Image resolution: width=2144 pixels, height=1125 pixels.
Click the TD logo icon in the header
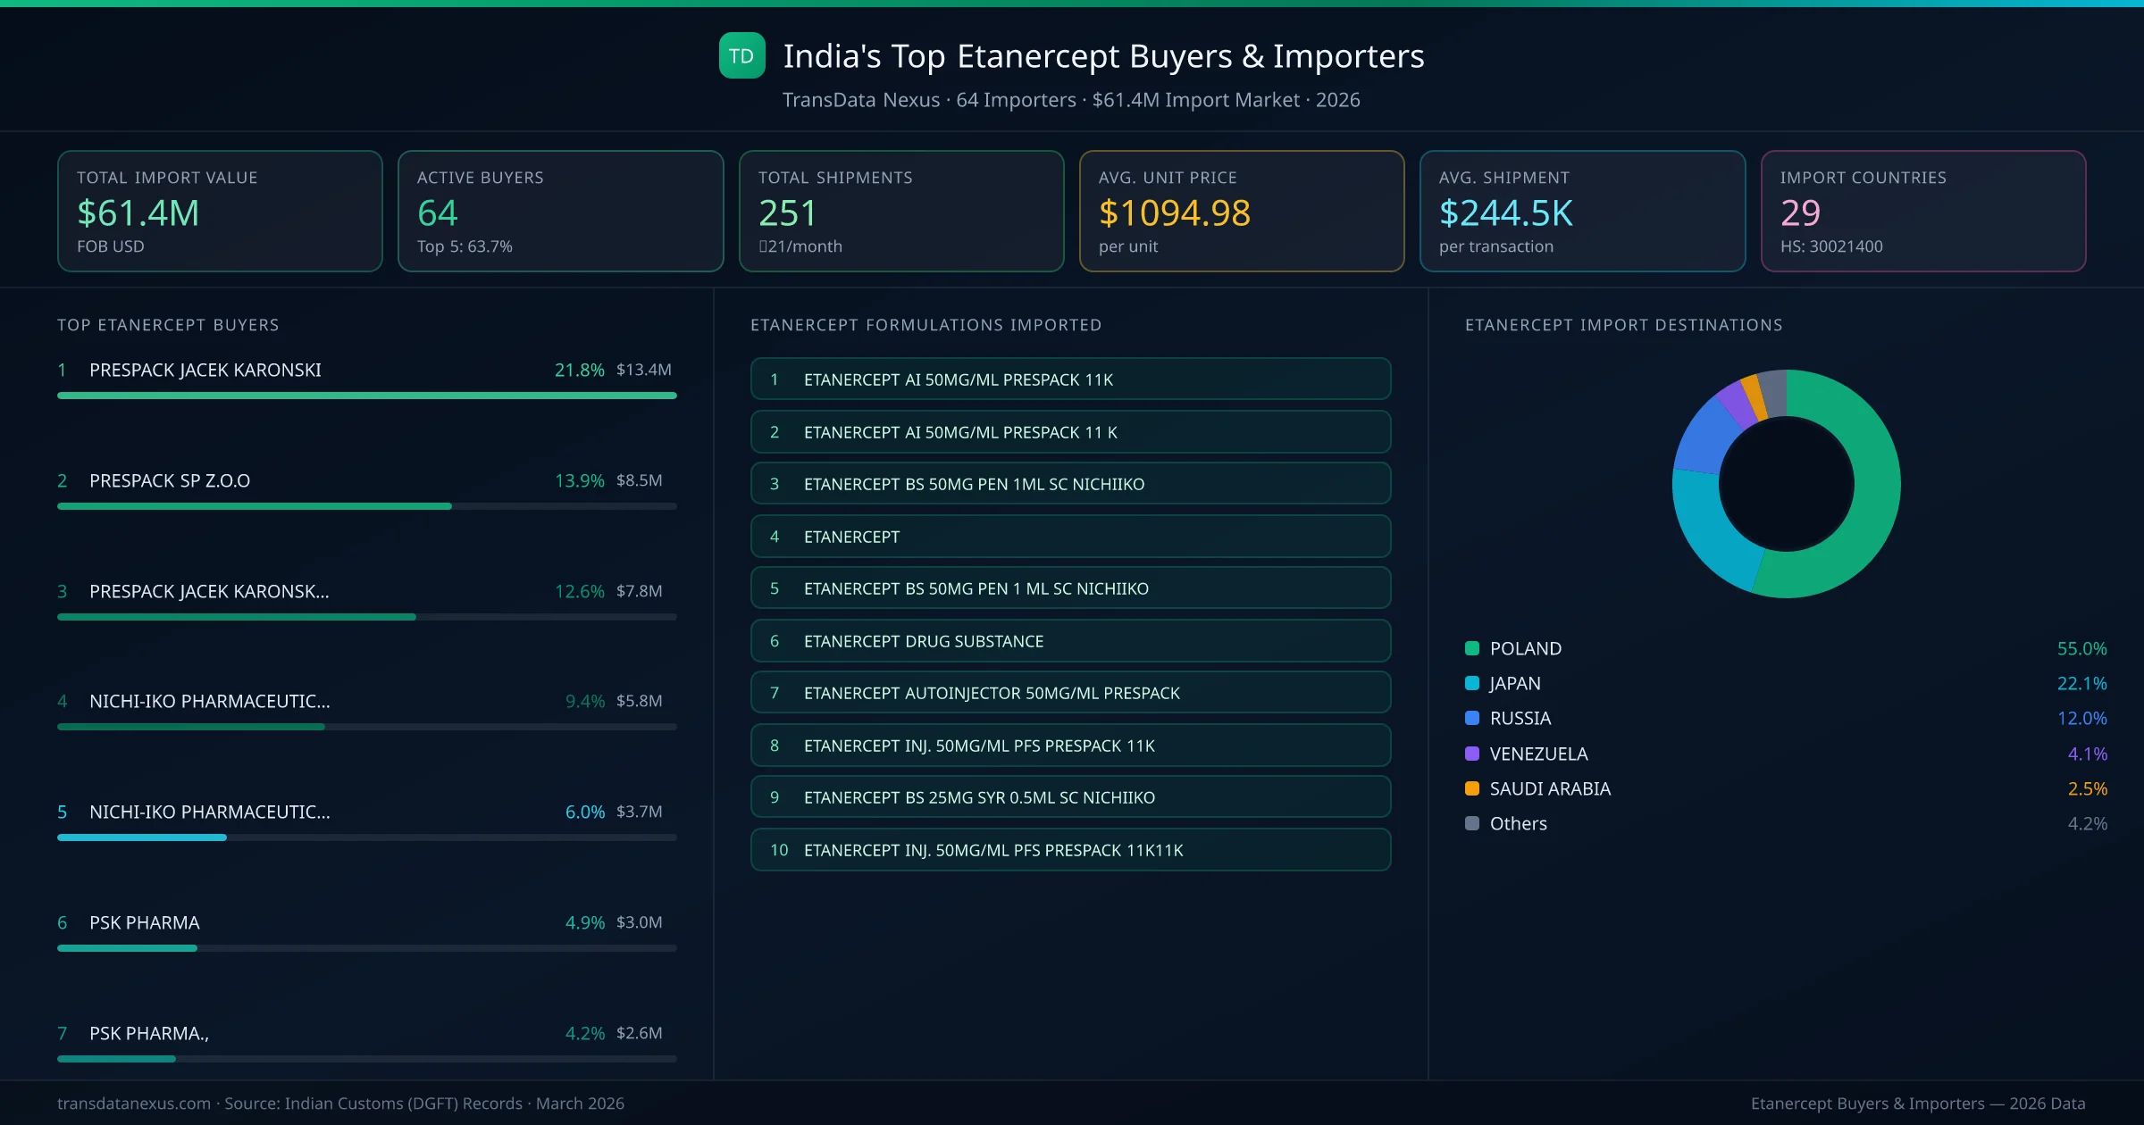pos(741,55)
